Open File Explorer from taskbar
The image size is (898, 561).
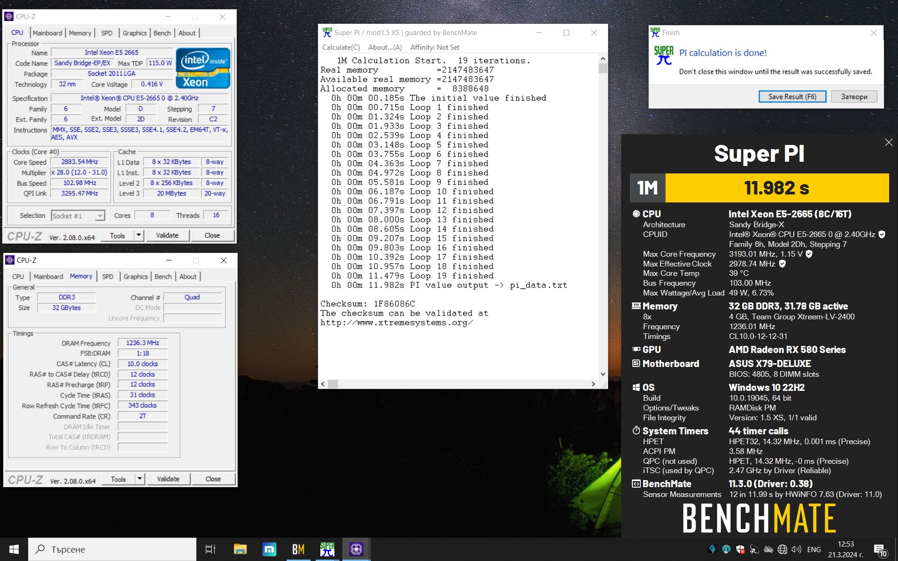pos(240,549)
